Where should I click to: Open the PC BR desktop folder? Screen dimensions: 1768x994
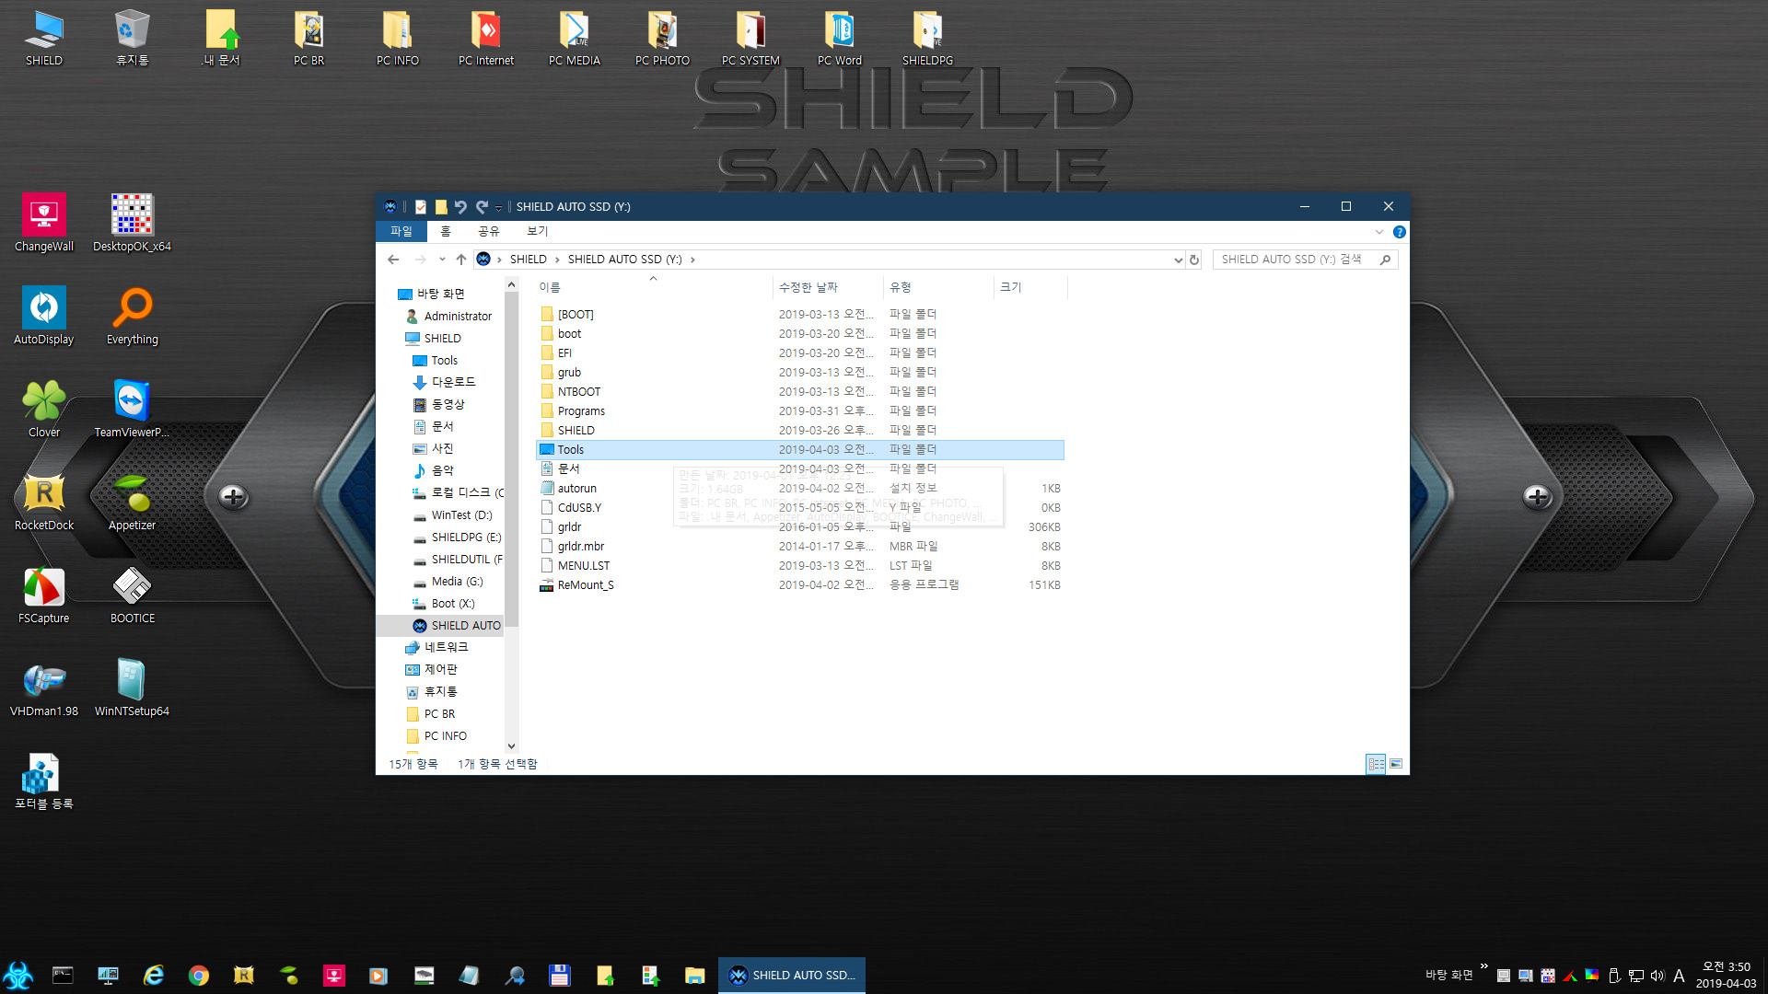(x=308, y=38)
